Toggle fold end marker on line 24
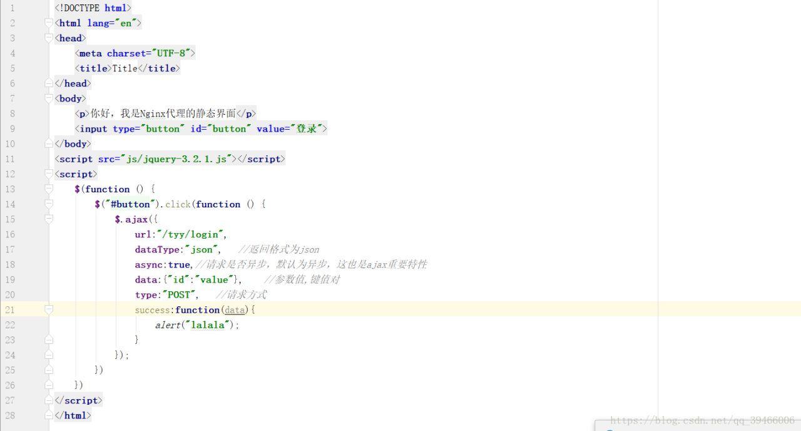The width and height of the screenshot is (801, 431). [x=49, y=355]
